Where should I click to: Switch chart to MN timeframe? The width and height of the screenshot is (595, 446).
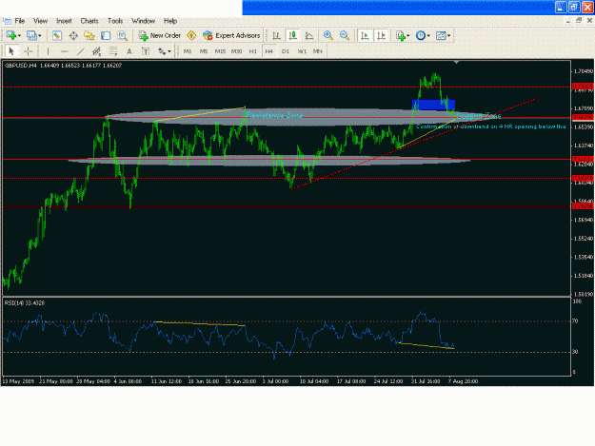(318, 51)
